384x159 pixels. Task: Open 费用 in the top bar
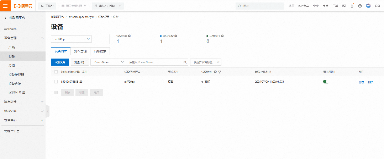(x=291, y=6)
